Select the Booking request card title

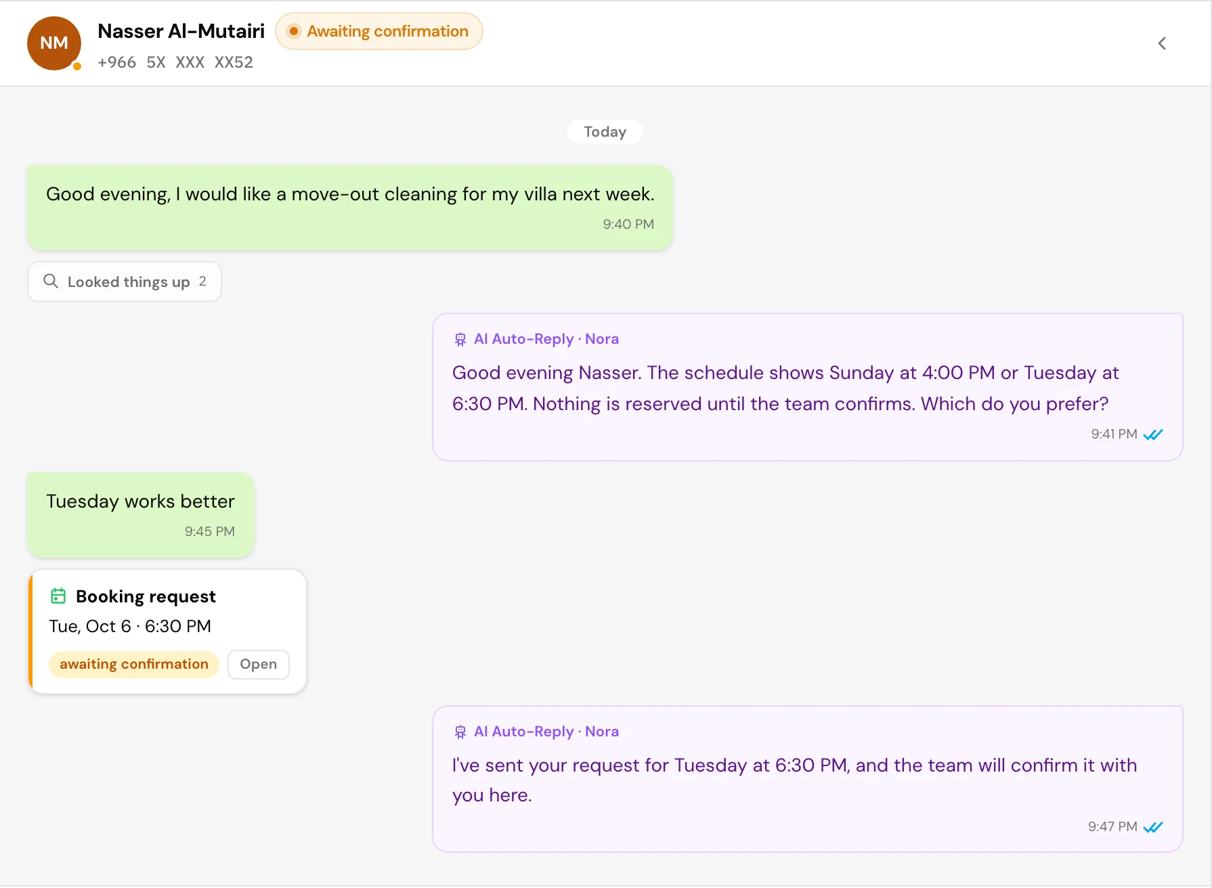click(x=146, y=596)
